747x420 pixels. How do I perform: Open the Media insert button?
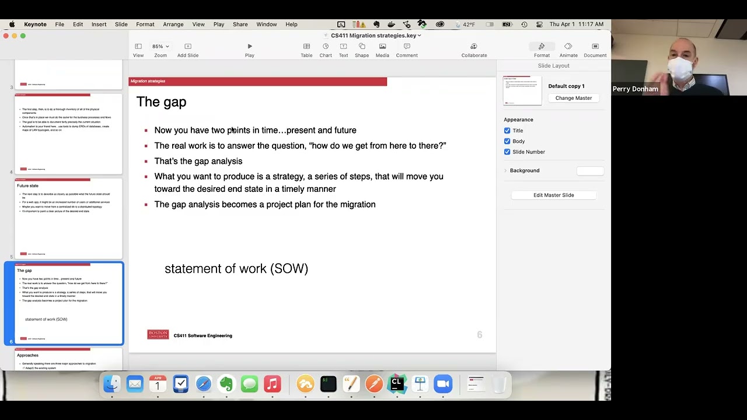point(382,50)
